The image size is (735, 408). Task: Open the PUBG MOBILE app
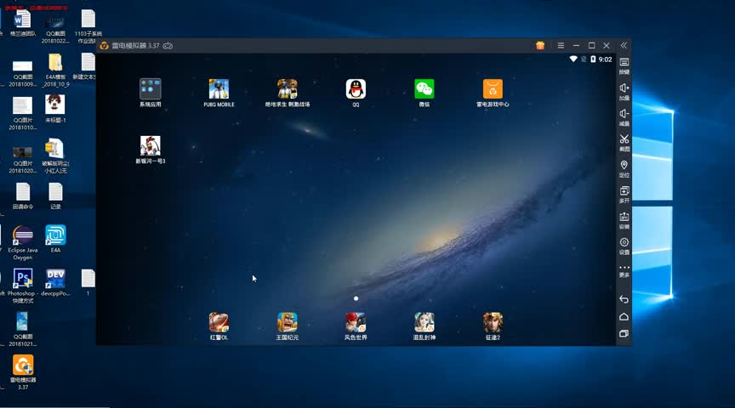(219, 89)
